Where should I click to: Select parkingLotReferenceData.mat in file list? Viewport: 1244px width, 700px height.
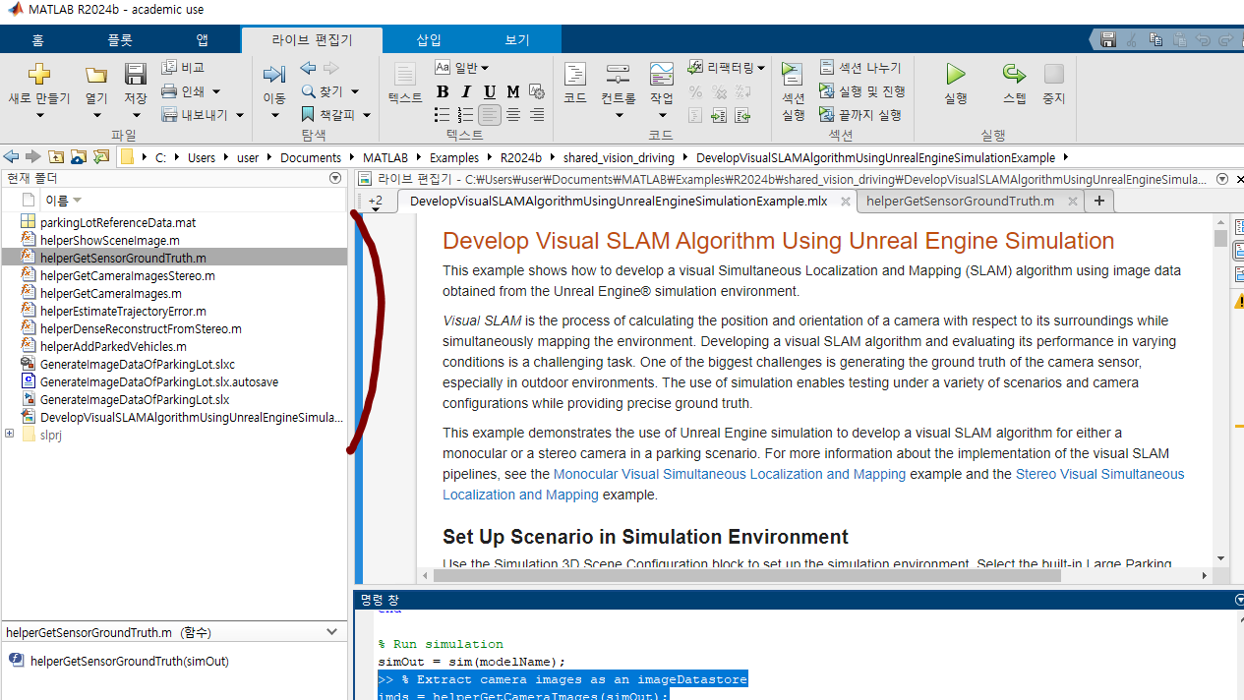click(x=118, y=222)
